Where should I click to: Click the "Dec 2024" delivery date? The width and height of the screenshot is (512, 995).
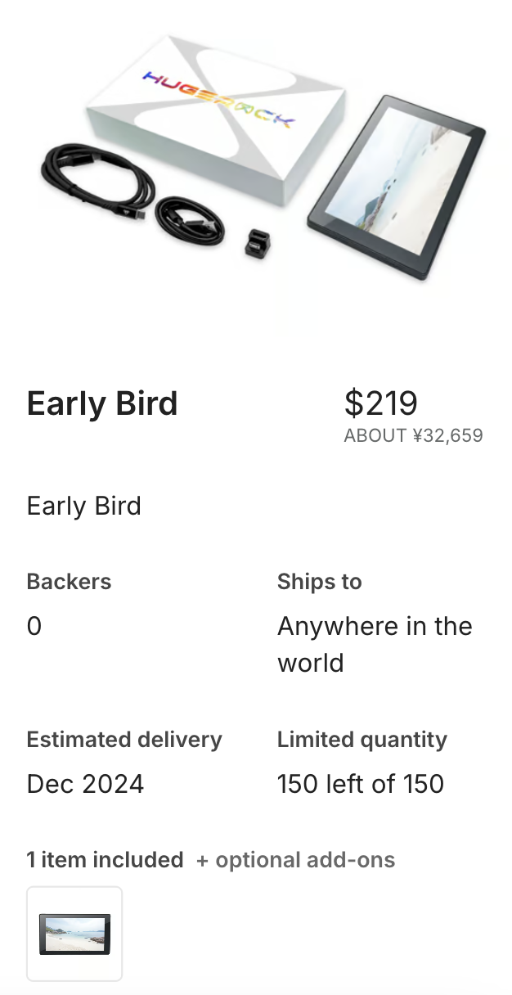[85, 784]
